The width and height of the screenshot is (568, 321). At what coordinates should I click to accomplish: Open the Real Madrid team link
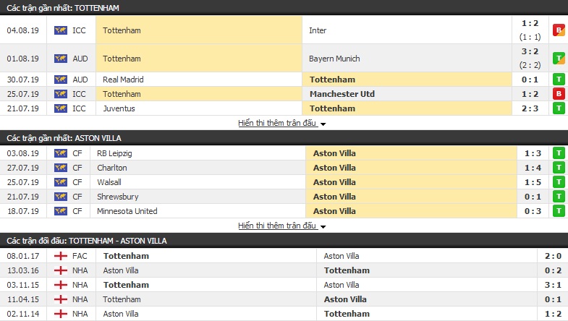click(x=123, y=80)
